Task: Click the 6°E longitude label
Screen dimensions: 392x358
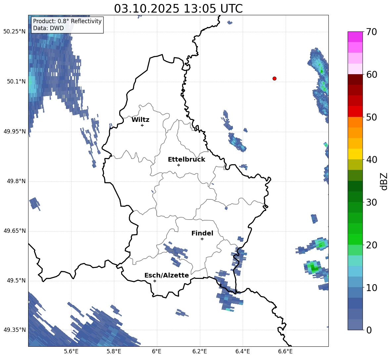Action: coord(157,351)
